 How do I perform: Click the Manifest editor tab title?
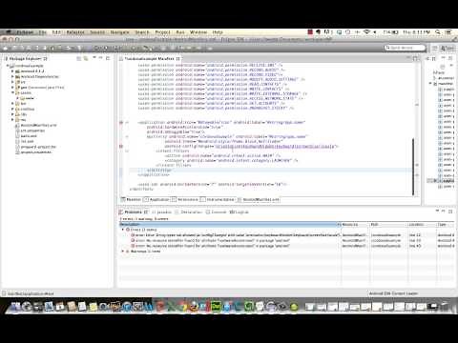(149, 59)
